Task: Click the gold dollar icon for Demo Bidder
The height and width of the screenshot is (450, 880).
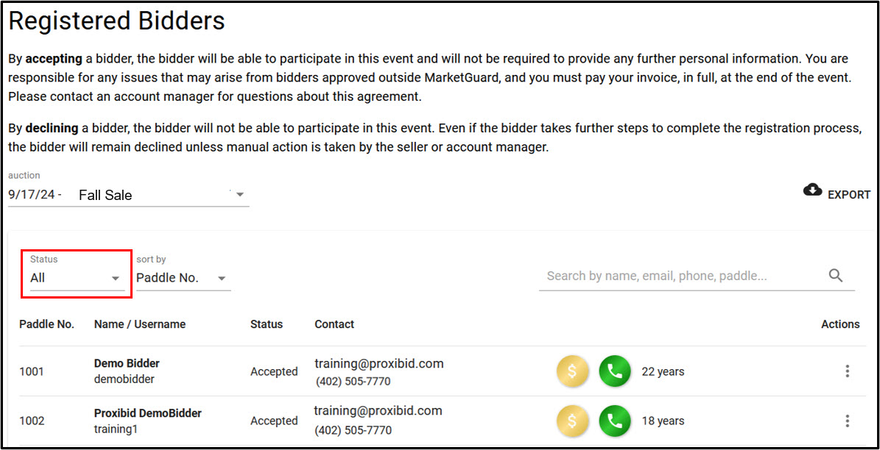Action: coord(572,371)
